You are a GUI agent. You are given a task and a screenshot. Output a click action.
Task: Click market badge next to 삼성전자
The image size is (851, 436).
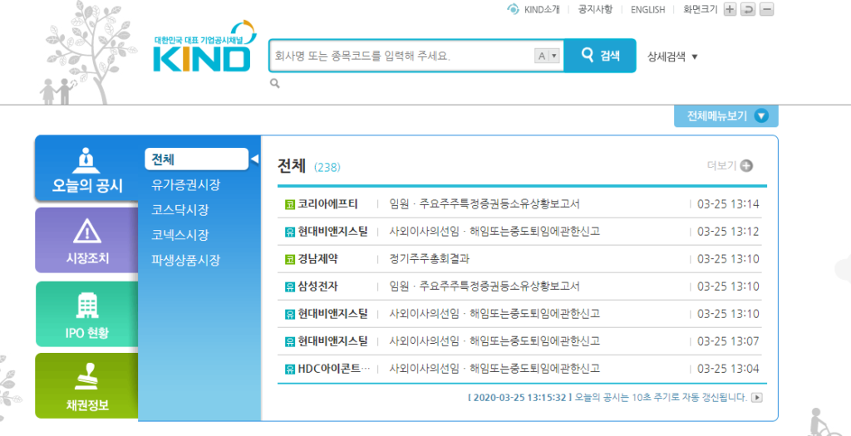(x=289, y=287)
